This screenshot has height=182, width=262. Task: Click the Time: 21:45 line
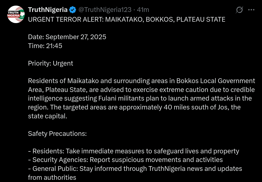45,46
